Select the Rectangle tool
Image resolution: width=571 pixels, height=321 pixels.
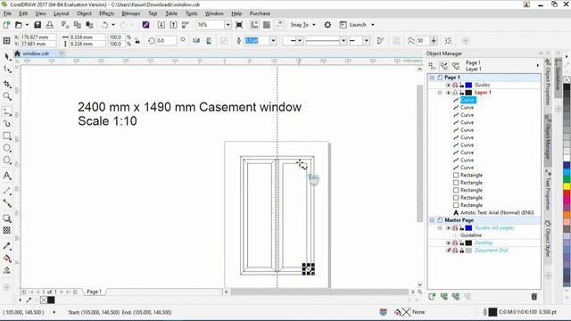coord(7,136)
